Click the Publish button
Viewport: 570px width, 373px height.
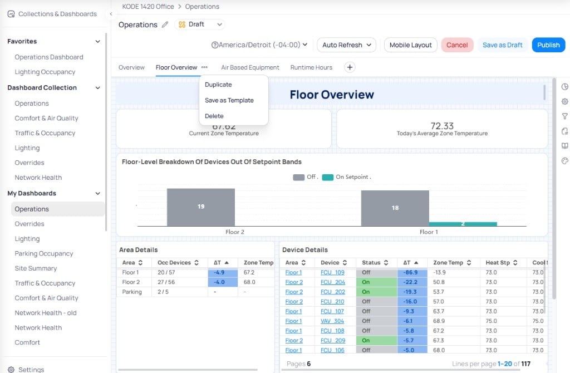(x=548, y=45)
